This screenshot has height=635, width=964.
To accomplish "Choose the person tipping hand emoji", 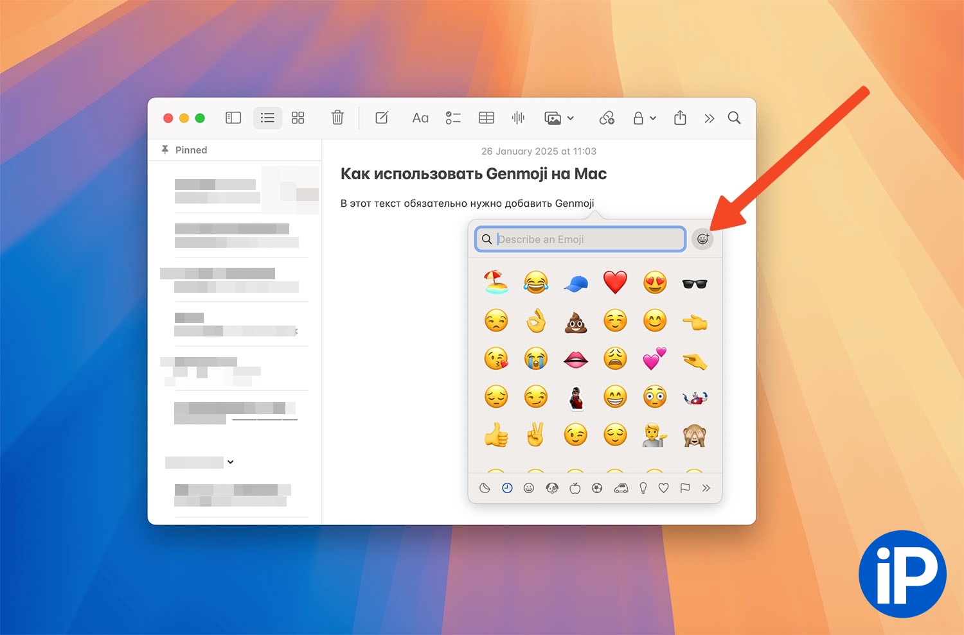I will coord(655,435).
